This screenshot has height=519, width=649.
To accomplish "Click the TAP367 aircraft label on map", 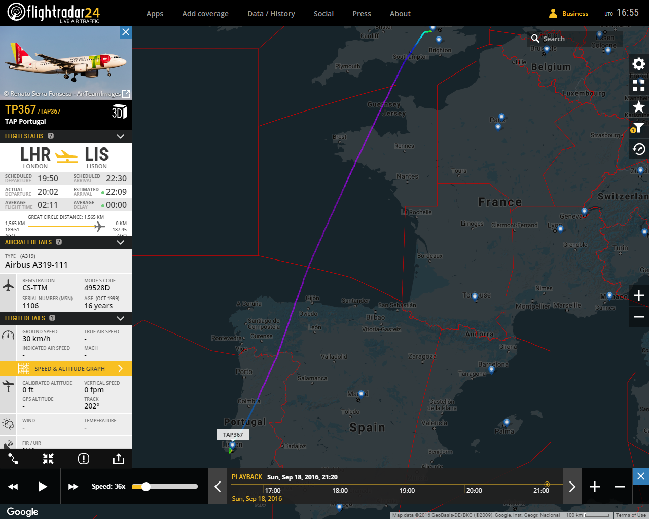I will pyautogui.click(x=233, y=435).
